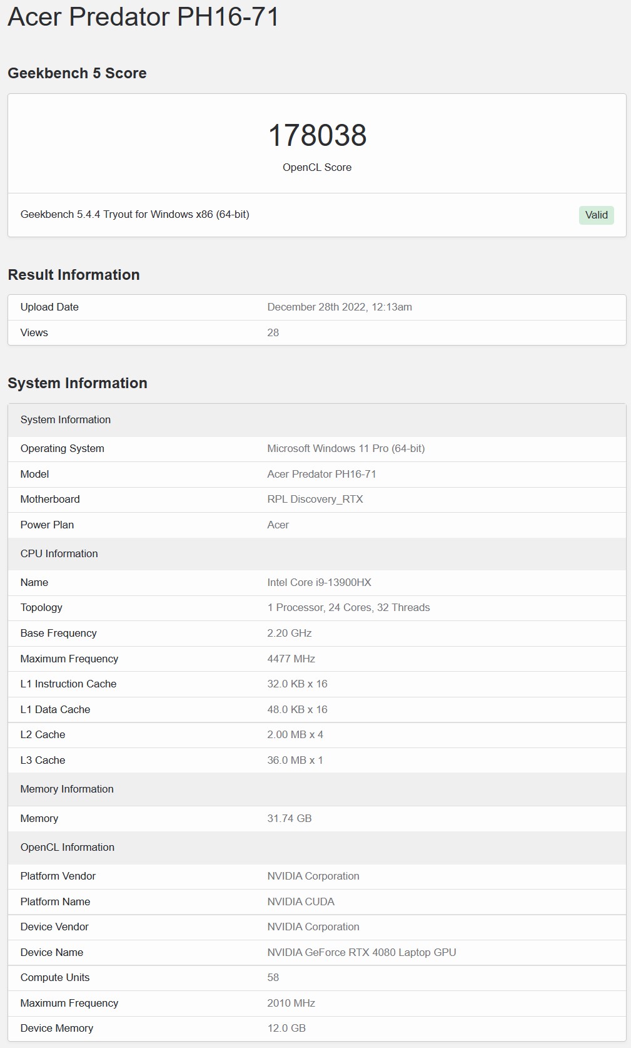Click the Device Memory value 12.0 GB
The height and width of the screenshot is (1048, 631).
pos(286,1028)
